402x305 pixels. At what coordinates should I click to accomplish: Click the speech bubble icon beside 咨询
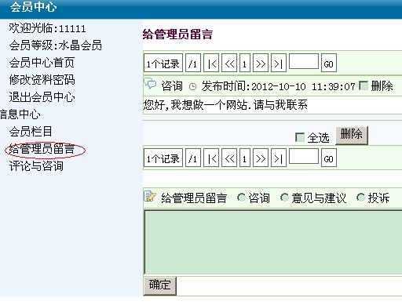pos(150,83)
